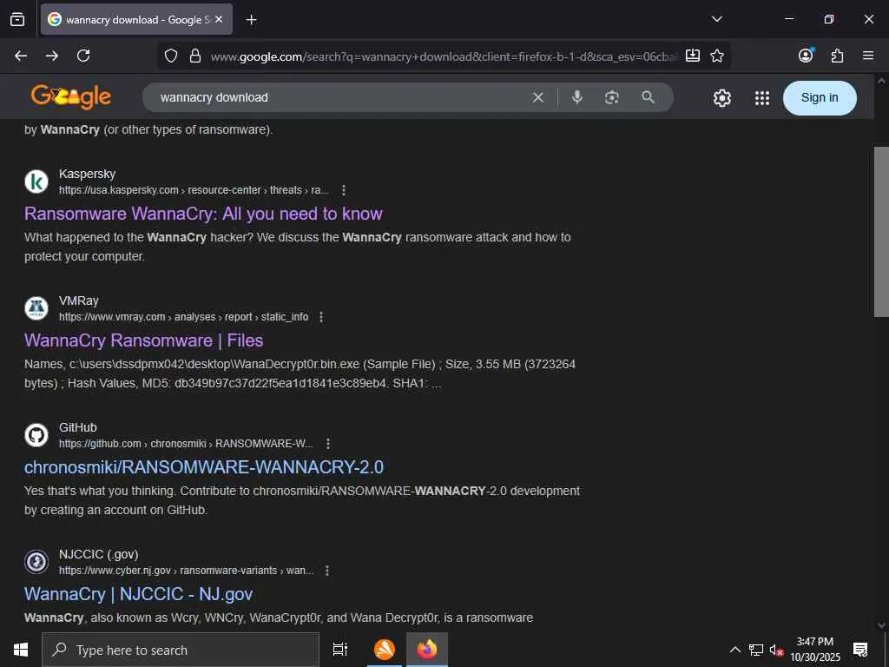Open Action Center notifications icon
The height and width of the screenshot is (667, 889).
[860, 650]
